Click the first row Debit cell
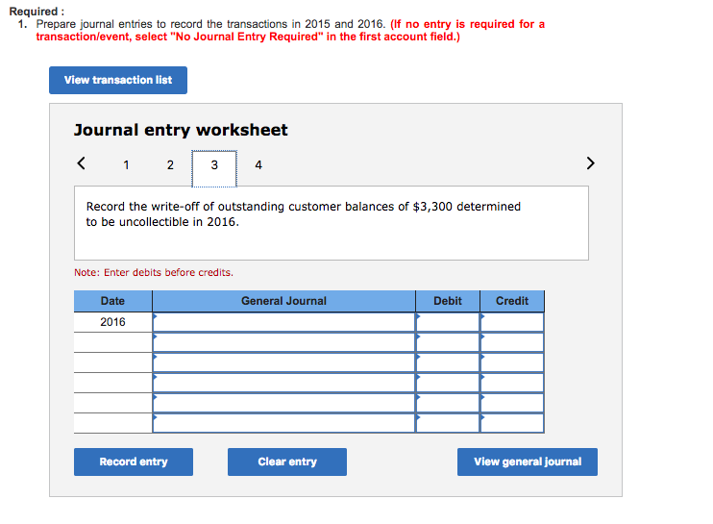Screen dimensions: 713x524 tap(447, 322)
